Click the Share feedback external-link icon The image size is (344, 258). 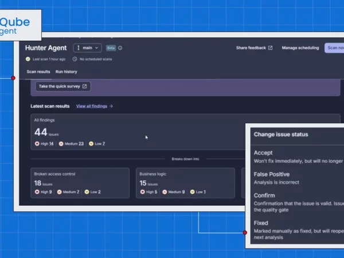(270, 48)
